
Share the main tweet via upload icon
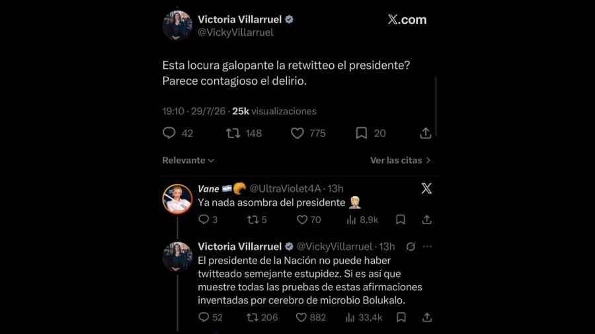point(425,133)
